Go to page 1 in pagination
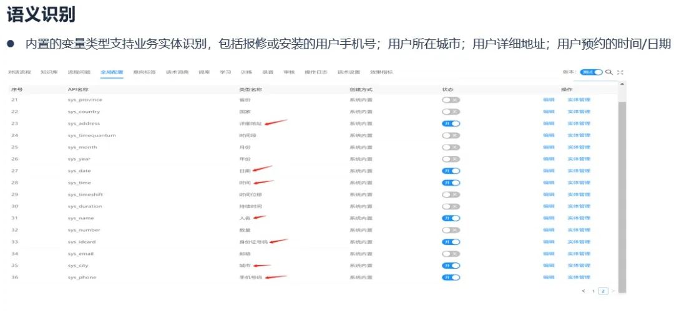This screenshot has width=674, height=311. pos(593,291)
